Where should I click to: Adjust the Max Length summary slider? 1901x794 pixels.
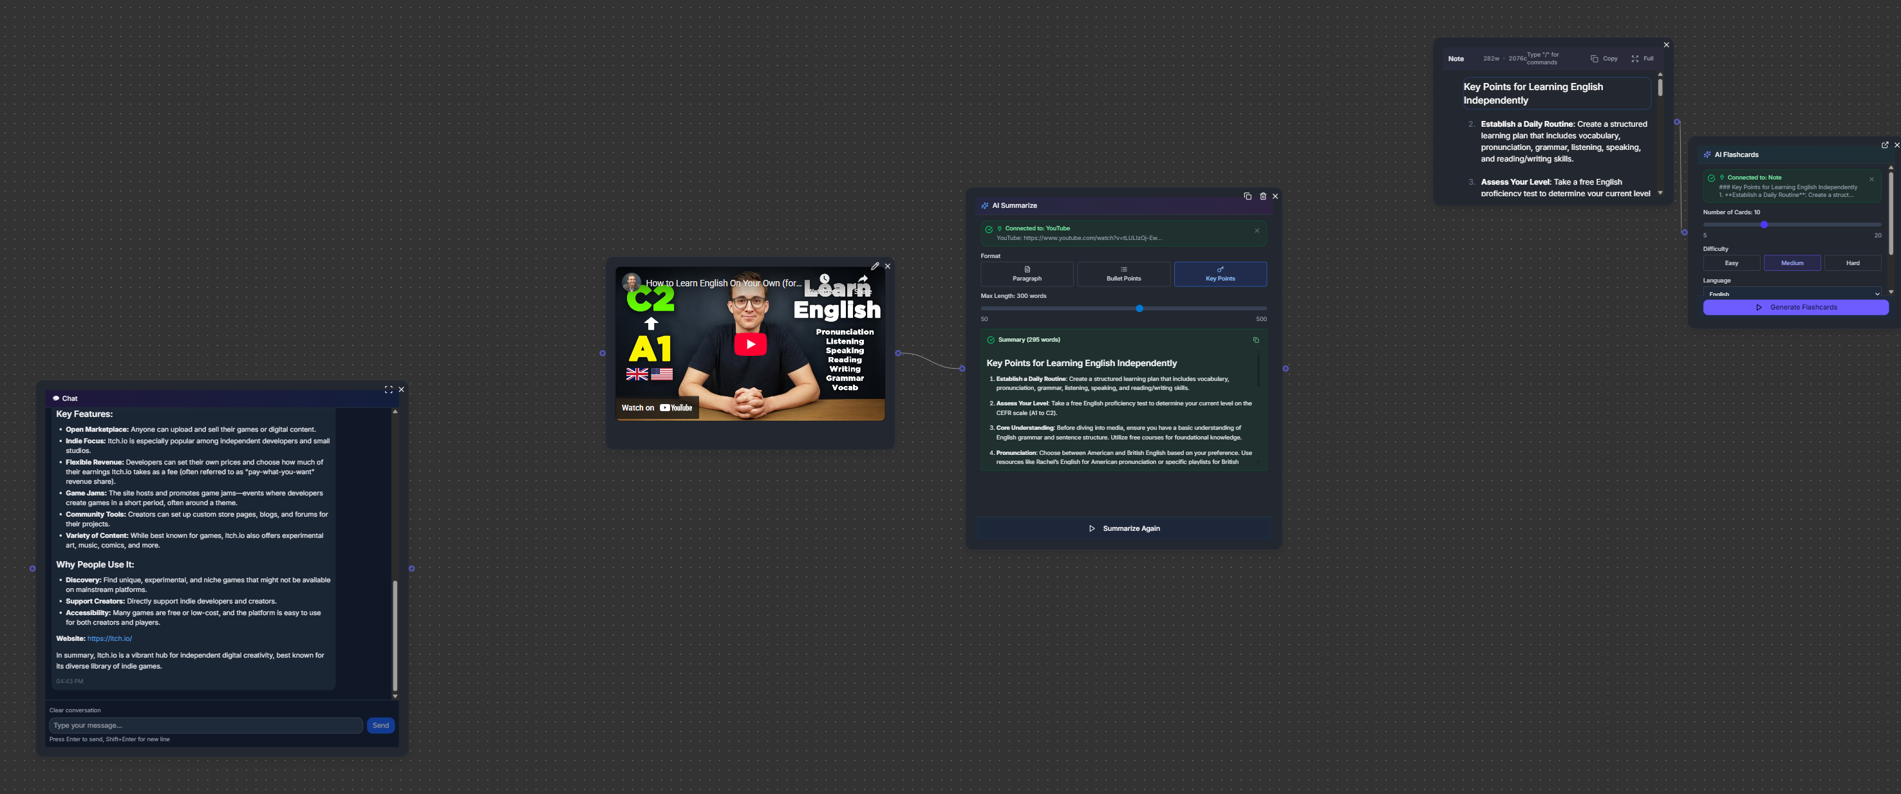(x=1139, y=308)
